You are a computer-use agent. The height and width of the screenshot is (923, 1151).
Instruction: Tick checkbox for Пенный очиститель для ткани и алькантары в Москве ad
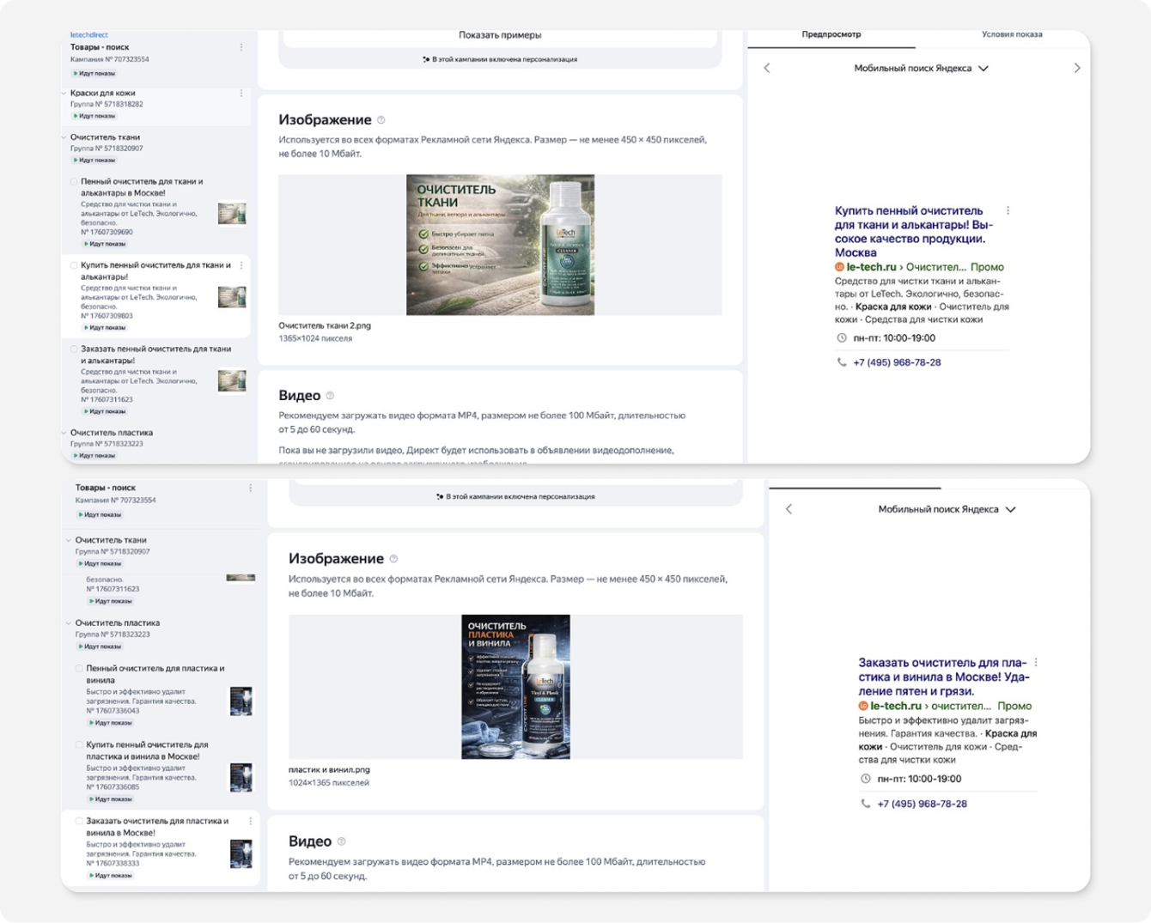click(74, 182)
